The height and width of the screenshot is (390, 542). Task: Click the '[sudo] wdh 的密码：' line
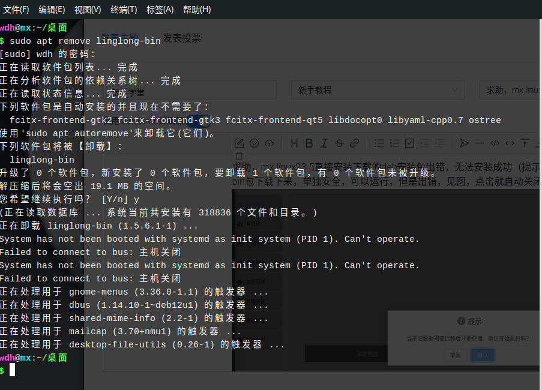click(x=47, y=54)
